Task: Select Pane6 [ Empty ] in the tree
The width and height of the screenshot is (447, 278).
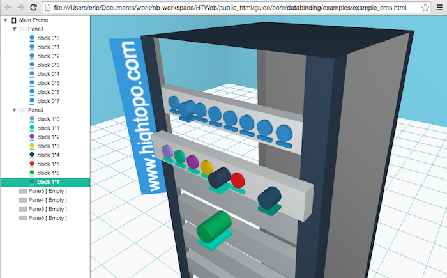Action: click(x=47, y=218)
